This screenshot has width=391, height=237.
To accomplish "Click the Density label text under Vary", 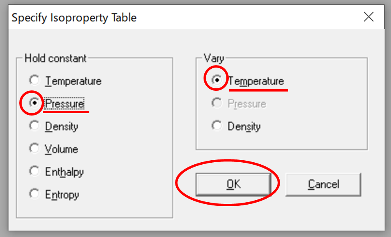I will [244, 127].
